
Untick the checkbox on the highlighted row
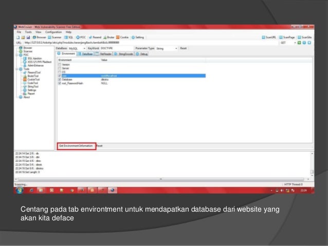click(60, 75)
